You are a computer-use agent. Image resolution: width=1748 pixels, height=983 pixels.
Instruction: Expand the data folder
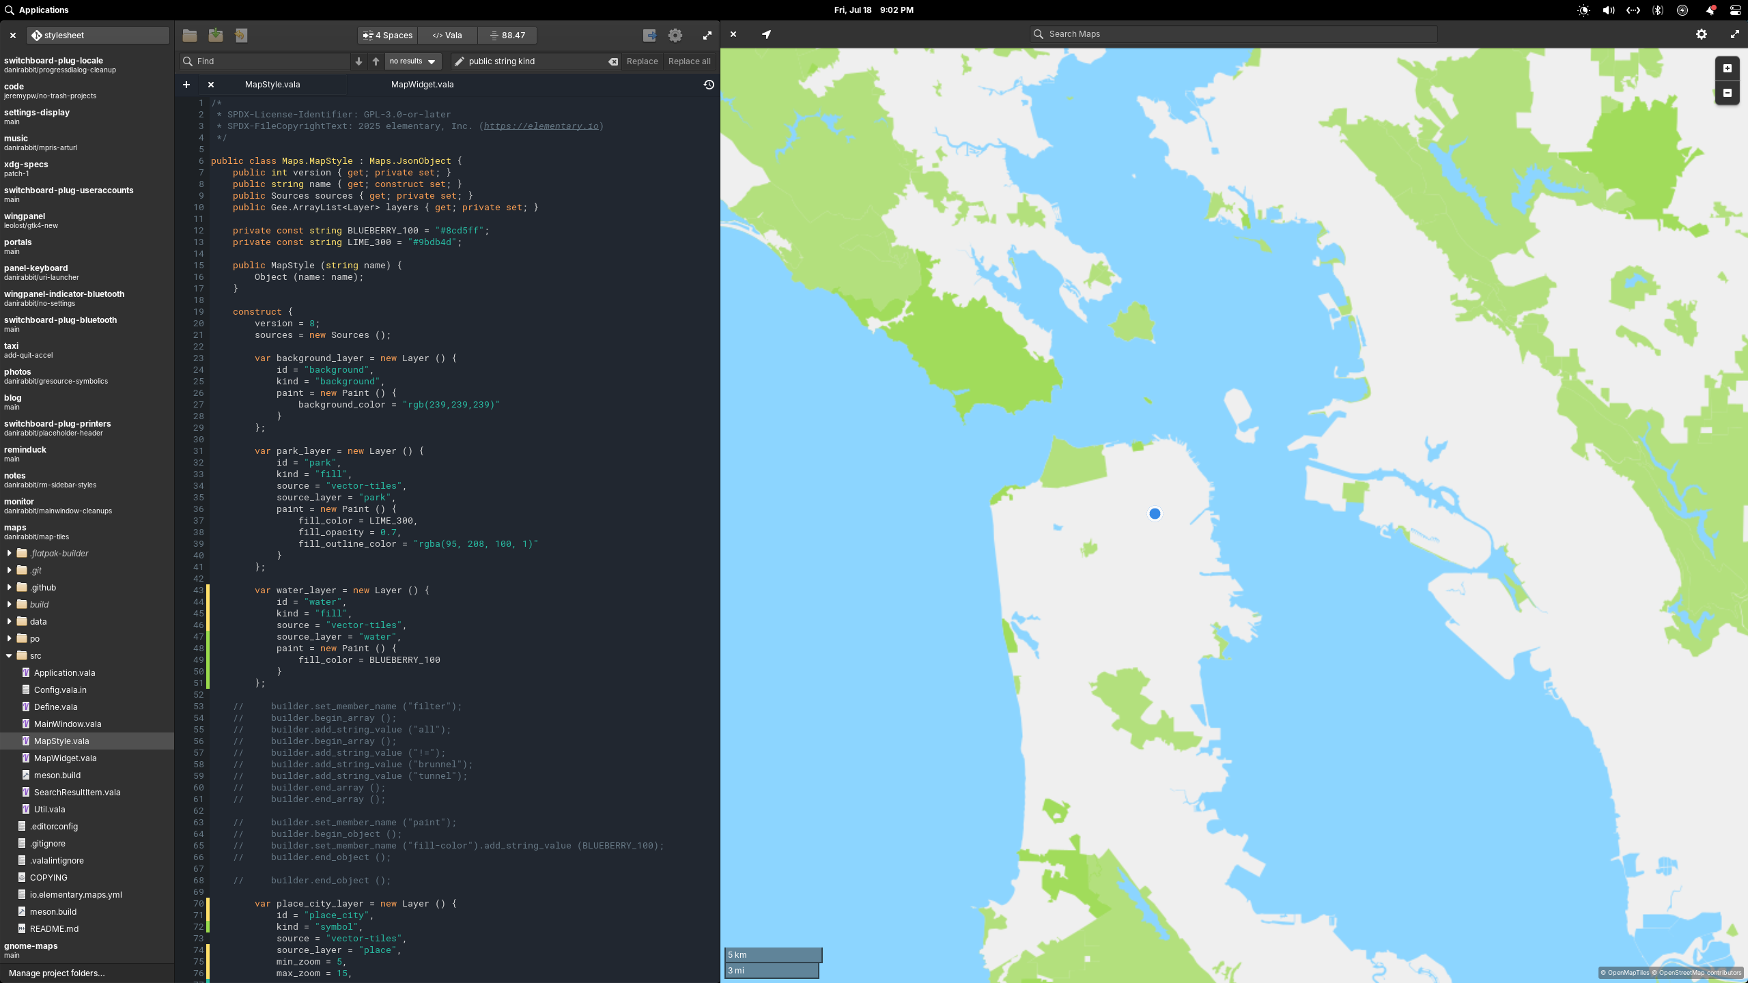pos(10,621)
